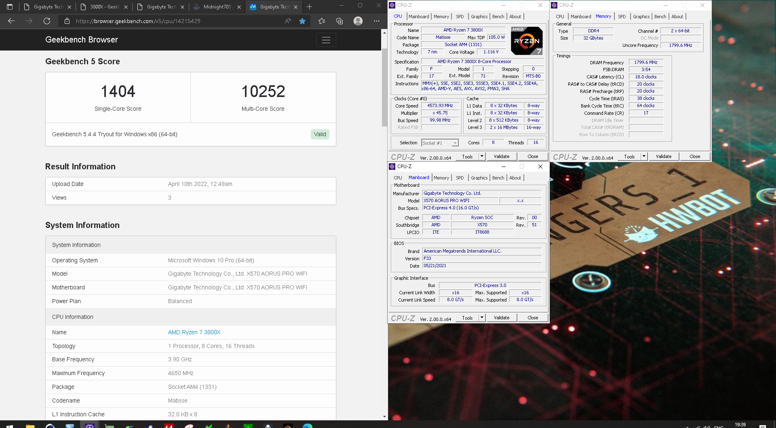Open the AMD Ryzen 7 3800X link
Screen dimensions: 776x428
point(194,332)
